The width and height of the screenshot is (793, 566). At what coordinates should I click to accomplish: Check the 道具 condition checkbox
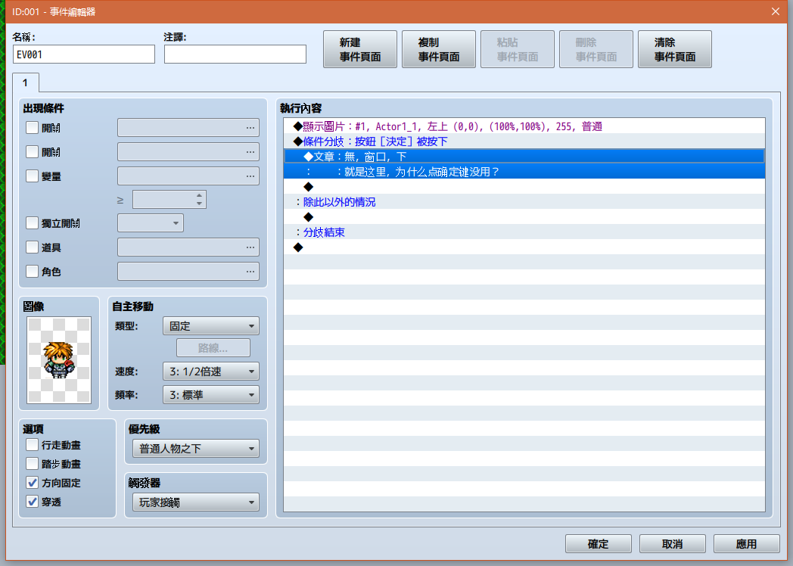pyautogui.click(x=32, y=247)
